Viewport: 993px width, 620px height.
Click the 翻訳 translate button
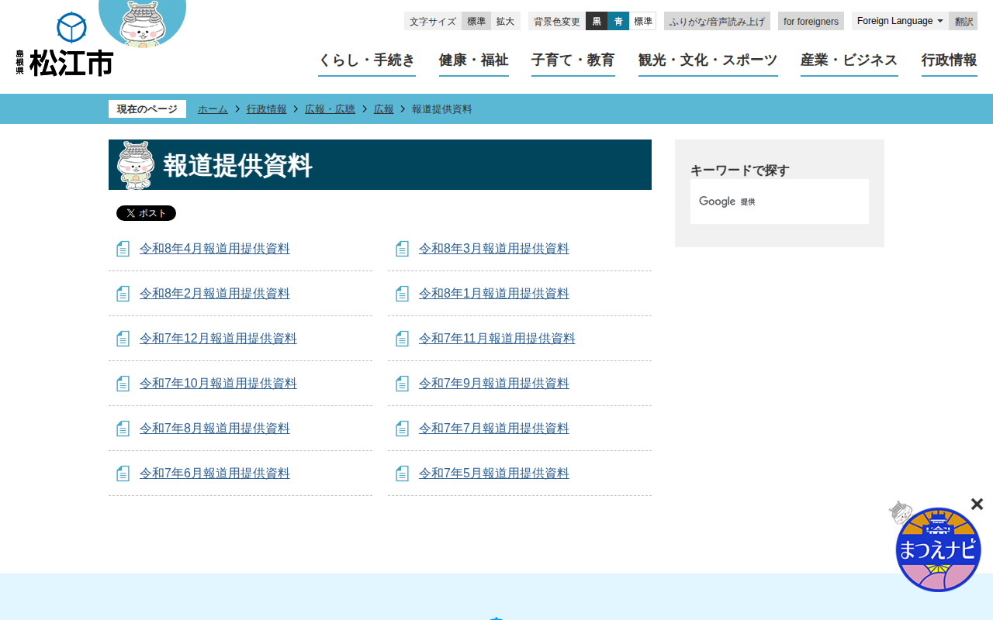tap(964, 21)
